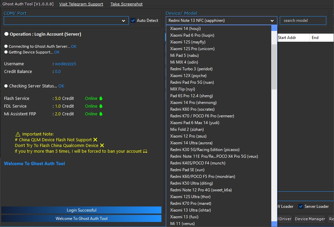The image size is (334, 227).
Task: Click the search model input field
Action: coord(303,21)
